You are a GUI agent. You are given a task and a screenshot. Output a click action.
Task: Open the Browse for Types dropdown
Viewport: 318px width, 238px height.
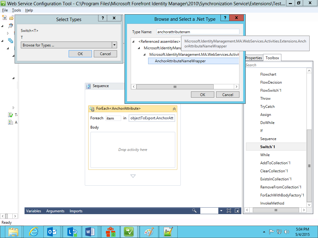pos(114,45)
